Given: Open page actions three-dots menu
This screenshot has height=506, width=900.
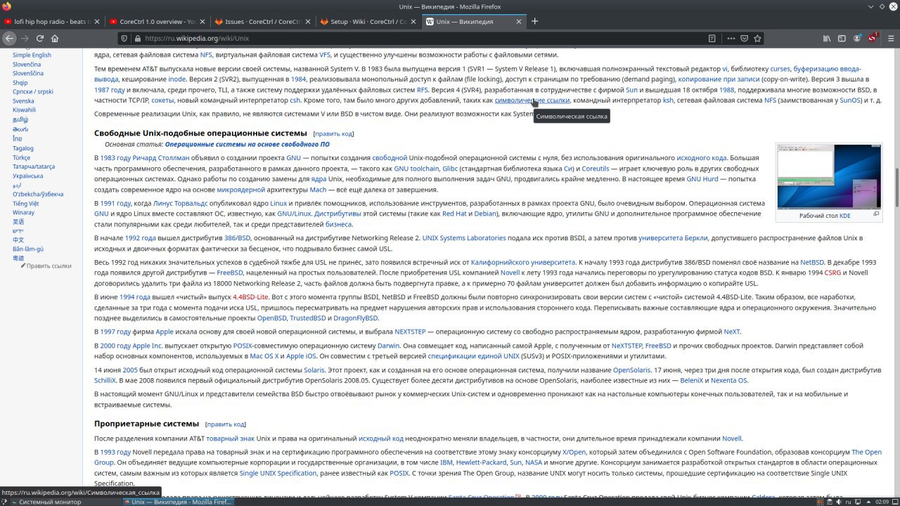Looking at the screenshot, I should (731, 39).
